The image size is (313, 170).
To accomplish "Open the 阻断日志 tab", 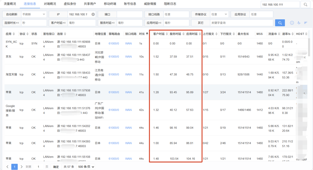I will (x=170, y=4).
